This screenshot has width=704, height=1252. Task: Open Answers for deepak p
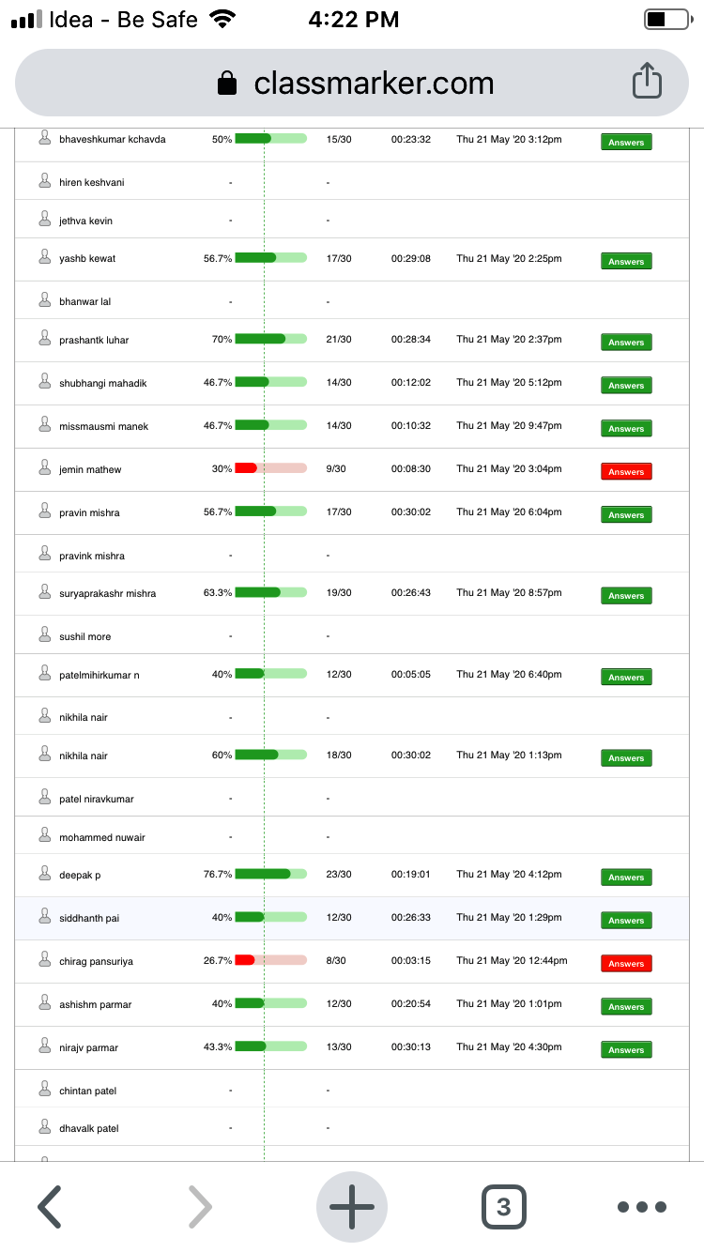coord(626,877)
